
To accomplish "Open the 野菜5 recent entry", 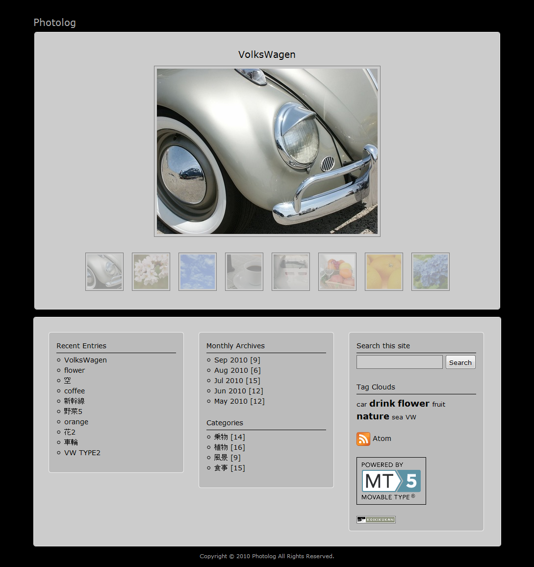I will coord(74,412).
